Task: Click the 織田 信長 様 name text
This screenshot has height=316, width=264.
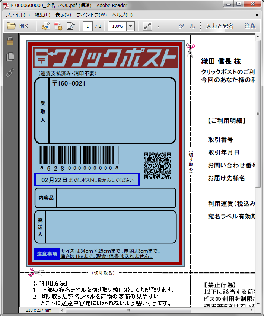Action: (221, 61)
